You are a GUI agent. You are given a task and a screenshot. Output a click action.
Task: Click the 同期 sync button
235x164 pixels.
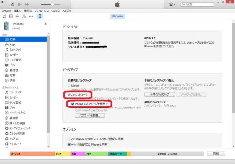(216, 154)
